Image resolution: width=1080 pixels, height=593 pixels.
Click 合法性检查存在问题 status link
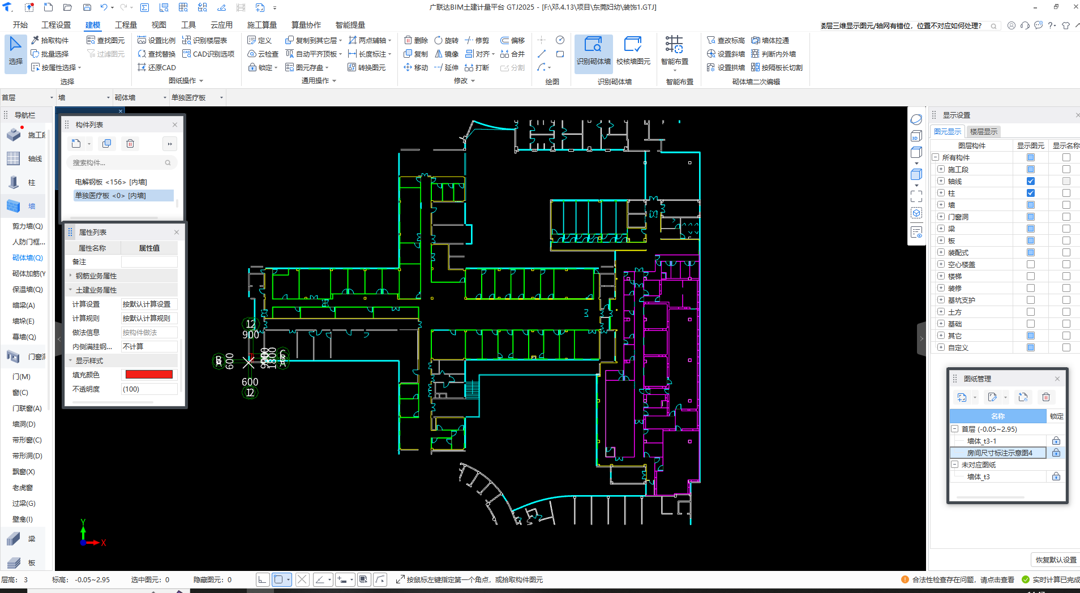click(x=963, y=579)
